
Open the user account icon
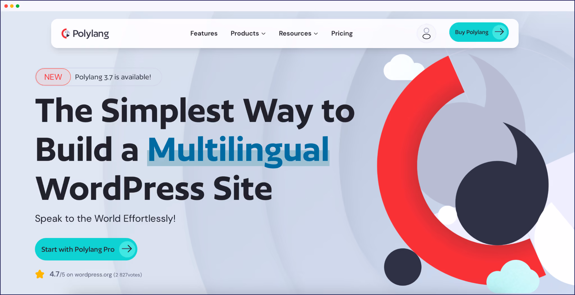pyautogui.click(x=426, y=33)
